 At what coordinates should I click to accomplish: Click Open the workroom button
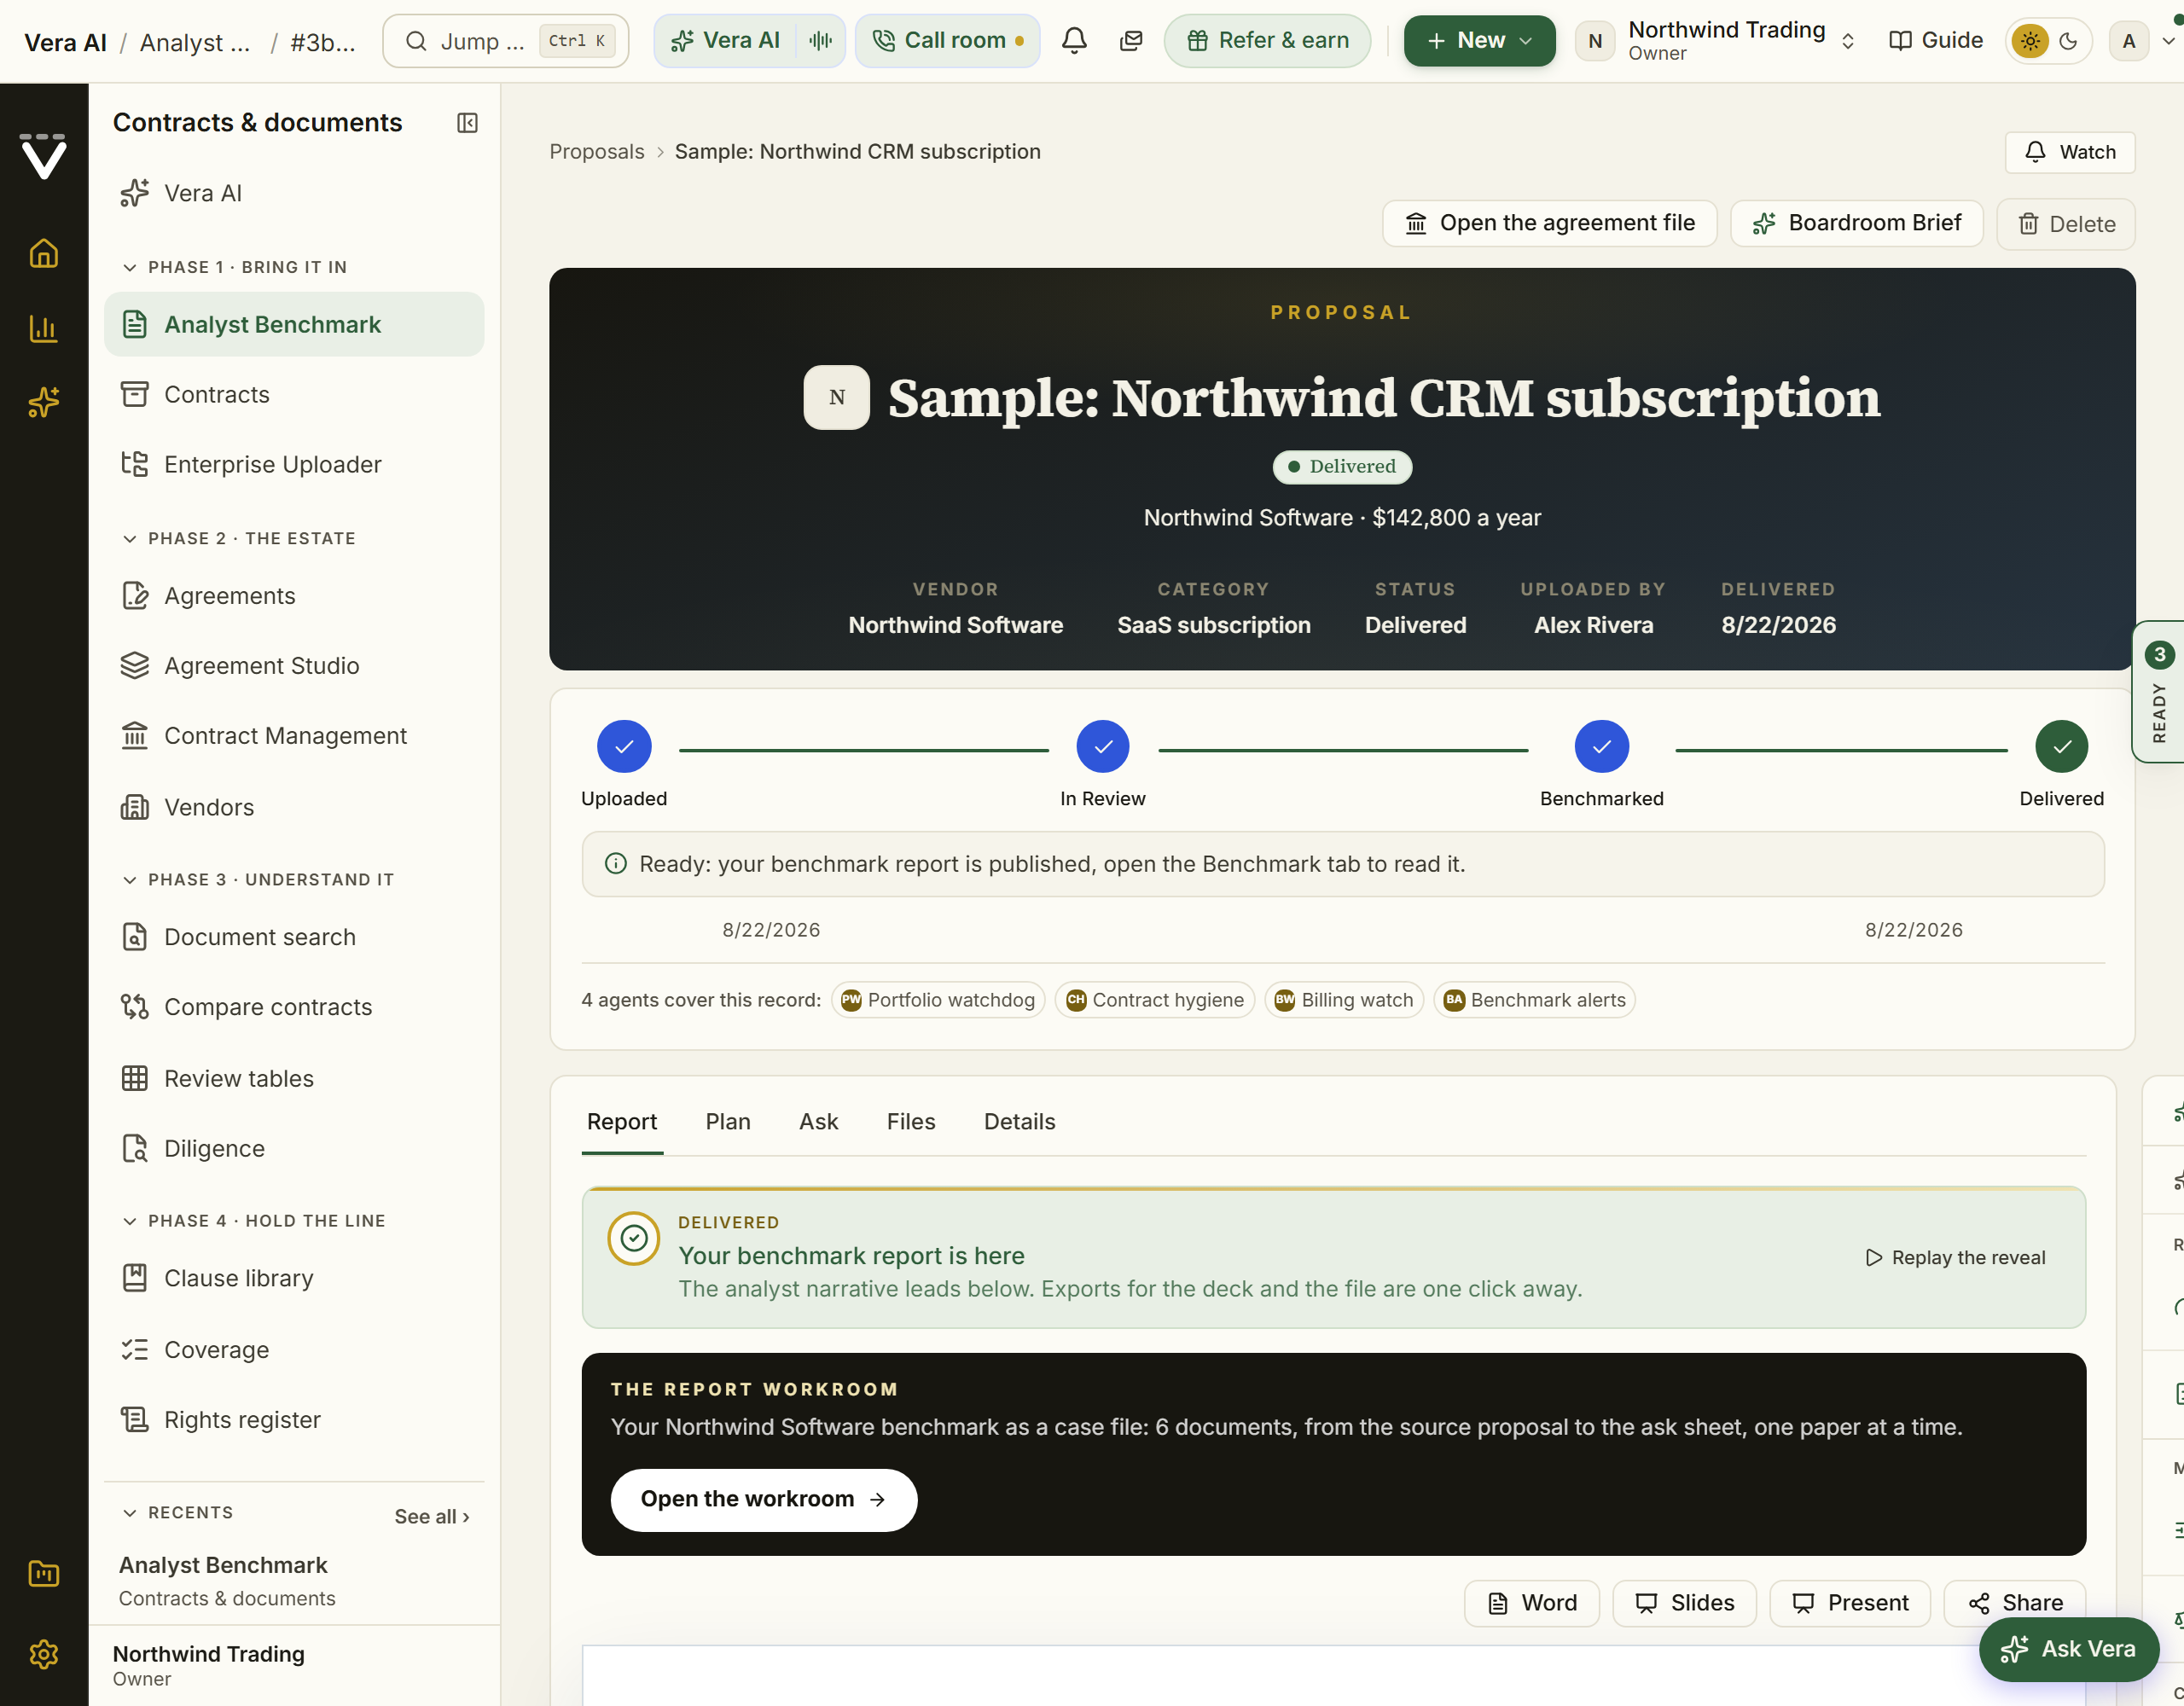point(764,1499)
